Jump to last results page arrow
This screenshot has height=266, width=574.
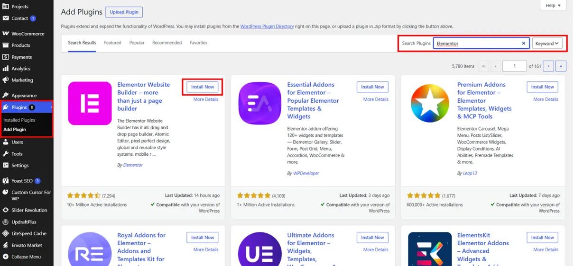point(561,66)
